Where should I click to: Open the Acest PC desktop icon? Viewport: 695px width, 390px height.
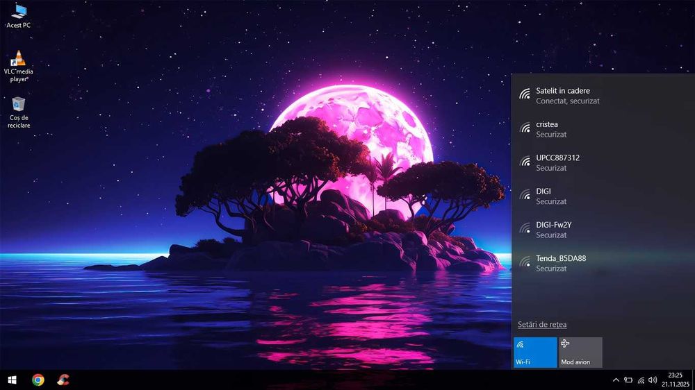(19, 17)
